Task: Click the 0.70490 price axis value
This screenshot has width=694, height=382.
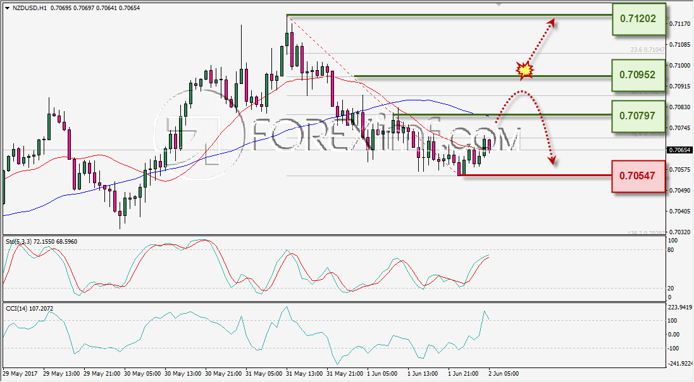Action: (680, 190)
